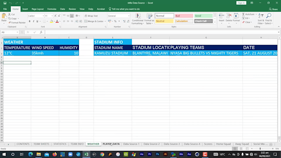This screenshot has width=281, height=158.
Task: Open File Explorer from the taskbar
Action: pos(38,154)
